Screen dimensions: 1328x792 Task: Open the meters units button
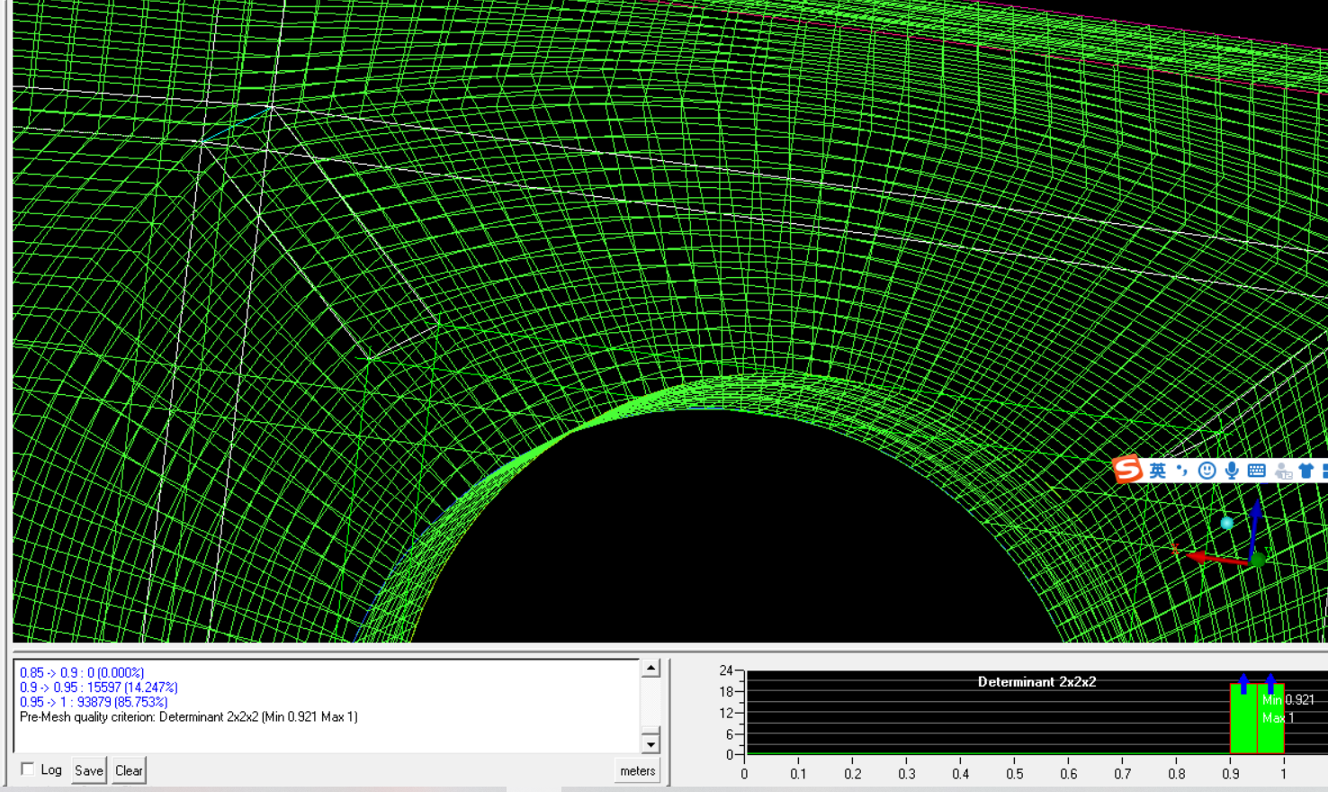tap(638, 770)
